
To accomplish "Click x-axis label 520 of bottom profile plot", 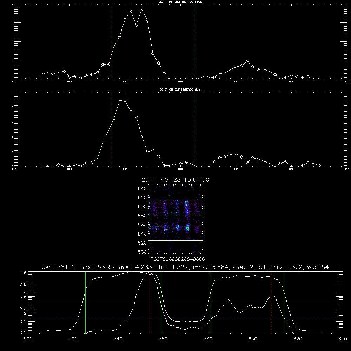I will pos(73,339).
